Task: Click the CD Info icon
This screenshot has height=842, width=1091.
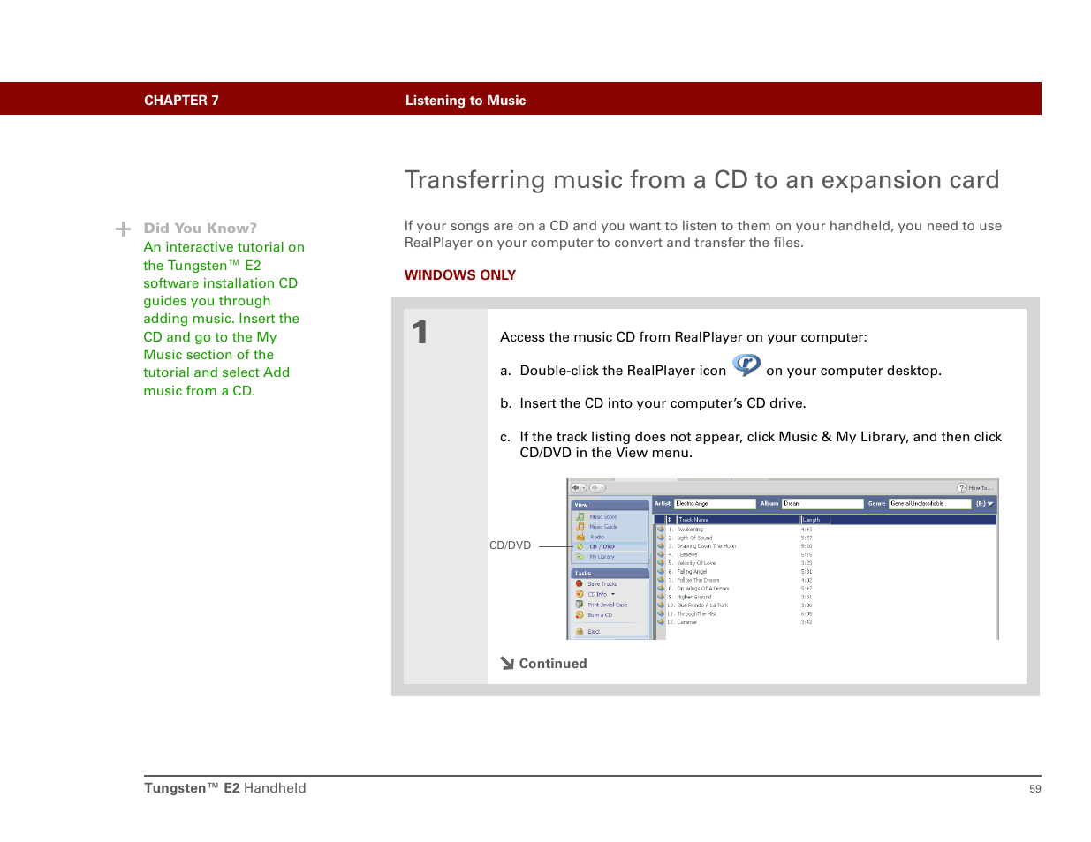Action: [580, 594]
